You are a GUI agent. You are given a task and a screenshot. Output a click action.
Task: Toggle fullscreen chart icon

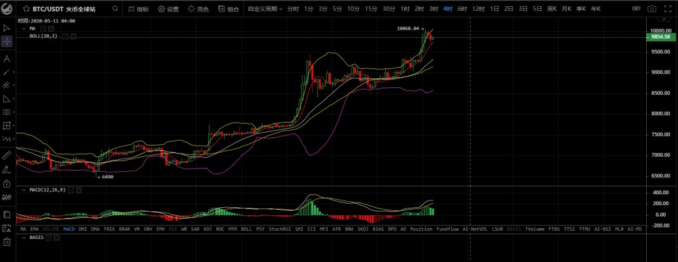tap(667, 9)
